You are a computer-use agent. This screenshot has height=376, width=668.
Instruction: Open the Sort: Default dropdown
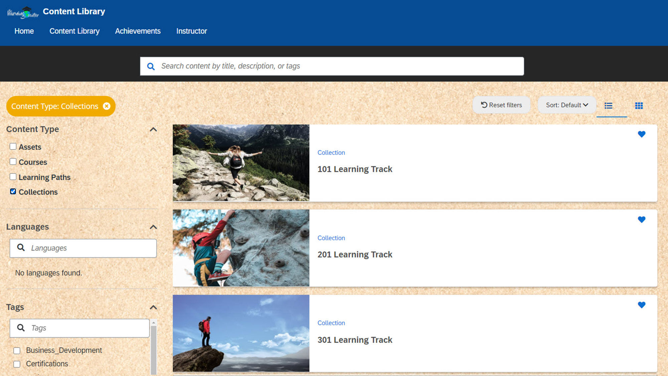pos(567,105)
